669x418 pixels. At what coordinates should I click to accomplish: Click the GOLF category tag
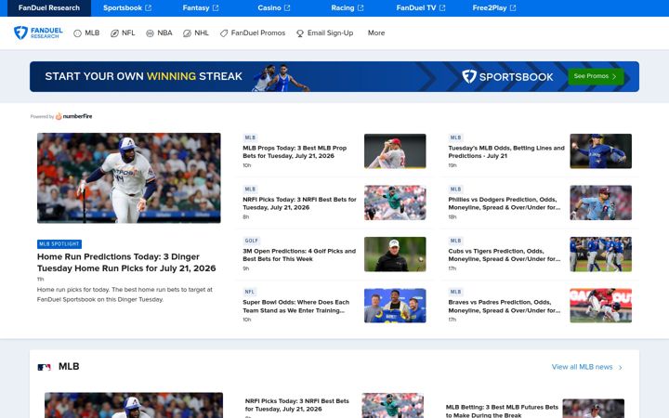coord(251,241)
